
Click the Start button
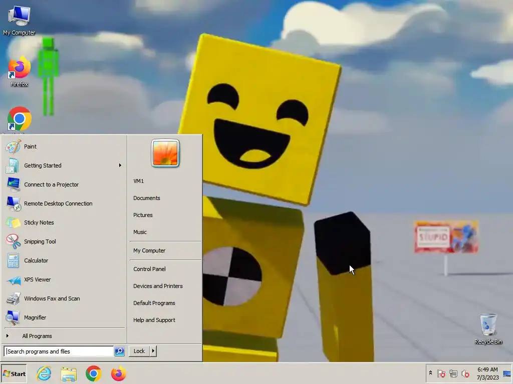[14, 374]
